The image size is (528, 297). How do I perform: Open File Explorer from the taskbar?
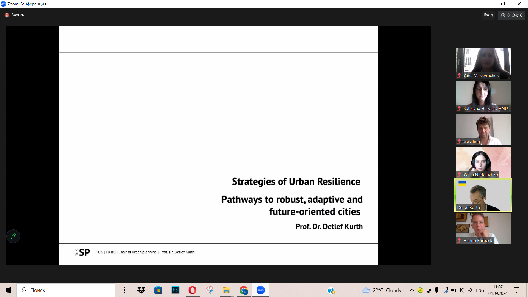[226, 290]
